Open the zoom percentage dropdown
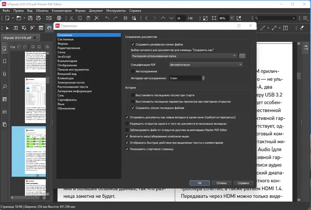 pyautogui.click(x=232, y=18)
